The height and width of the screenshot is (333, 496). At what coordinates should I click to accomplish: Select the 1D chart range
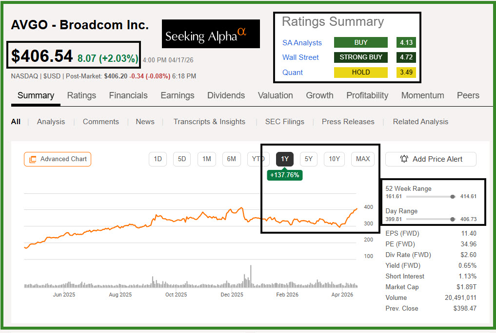coord(158,159)
